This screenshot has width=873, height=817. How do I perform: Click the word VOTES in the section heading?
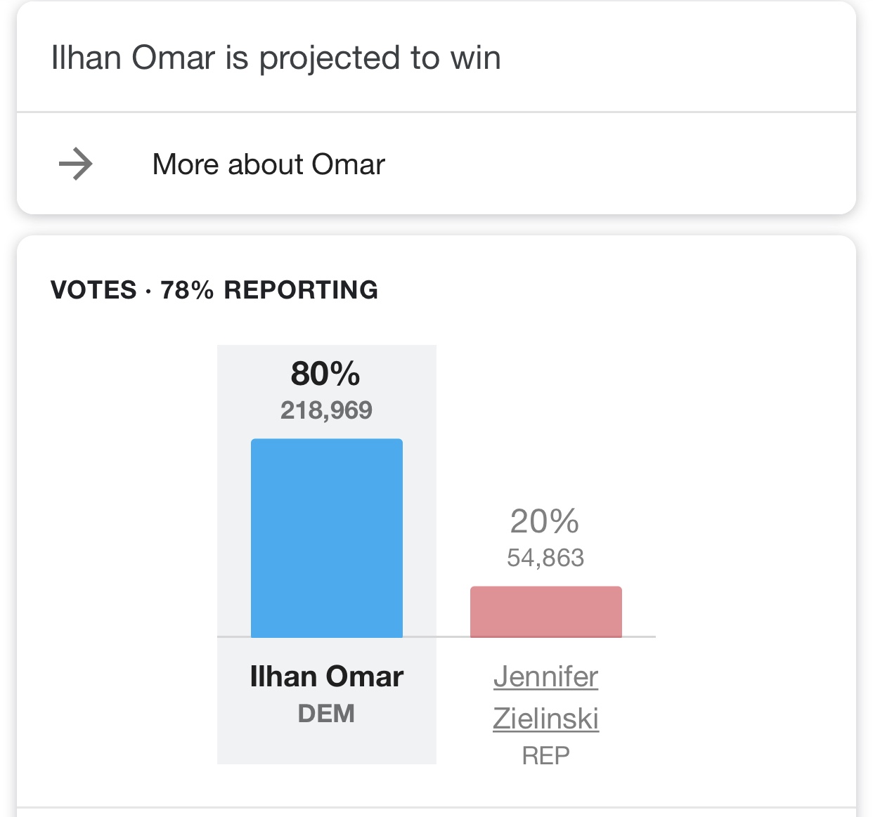coord(93,290)
